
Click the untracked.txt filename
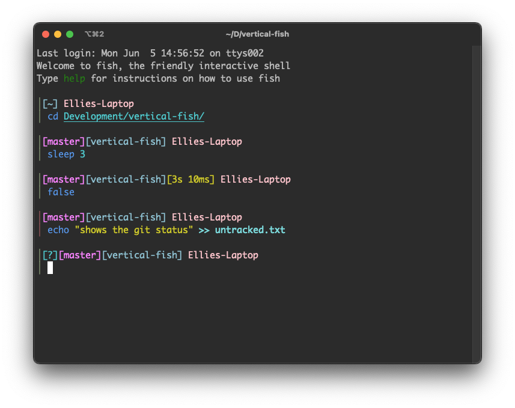tap(250, 230)
